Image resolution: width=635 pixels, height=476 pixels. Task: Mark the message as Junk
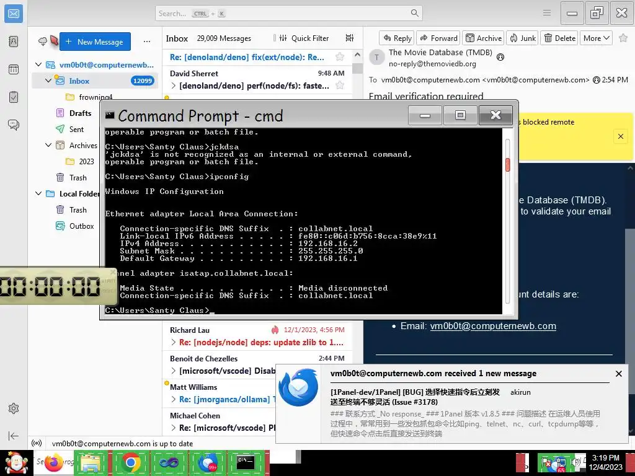point(522,38)
